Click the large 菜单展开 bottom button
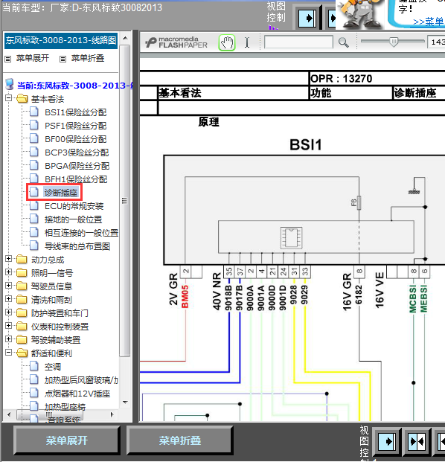Viewport: 445px width, 462px height. 67,440
